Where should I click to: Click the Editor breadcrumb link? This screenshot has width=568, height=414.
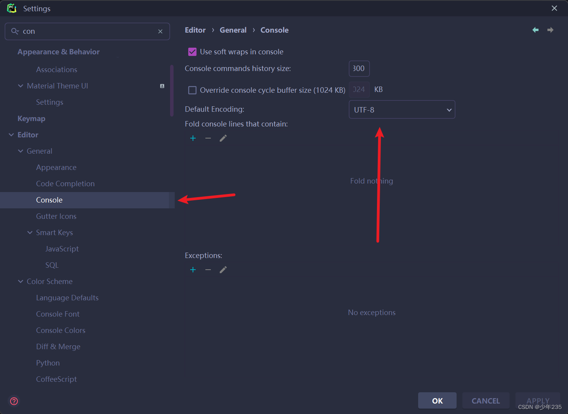tap(195, 30)
